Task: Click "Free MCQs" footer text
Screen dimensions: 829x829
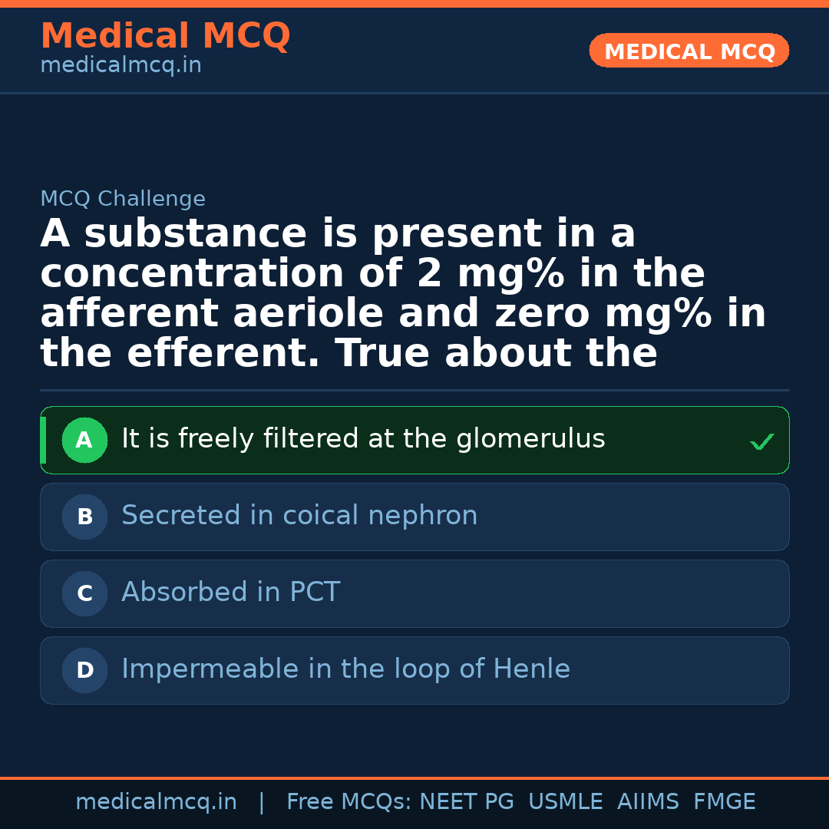Action: coord(349,802)
